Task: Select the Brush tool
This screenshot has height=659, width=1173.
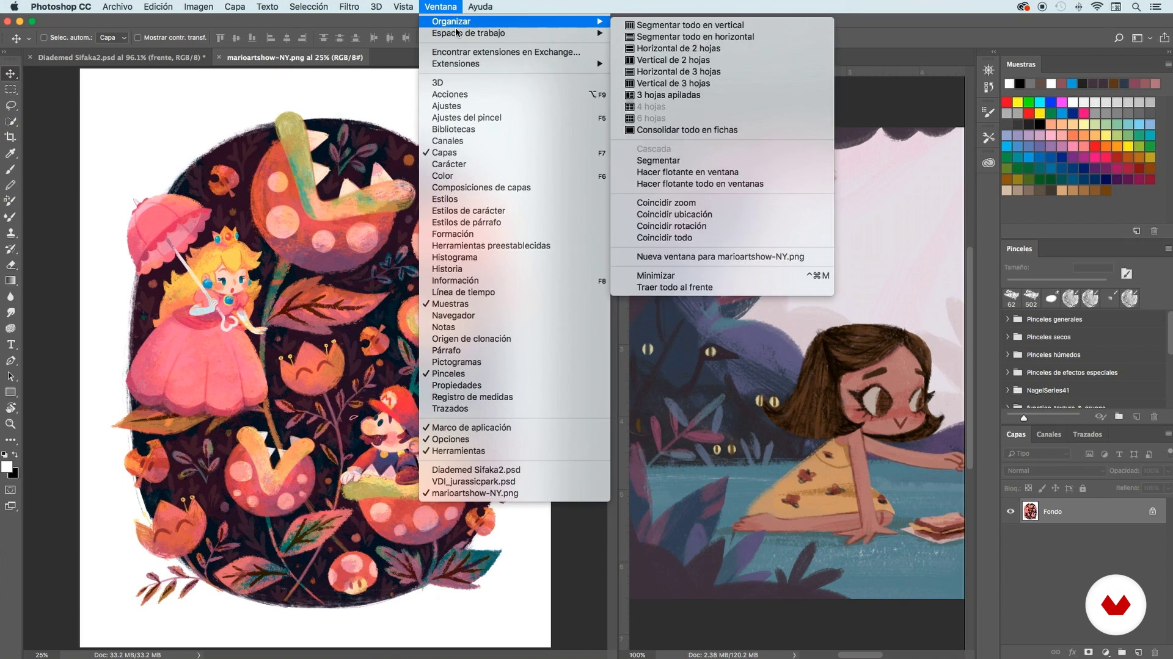Action: pos(10,169)
